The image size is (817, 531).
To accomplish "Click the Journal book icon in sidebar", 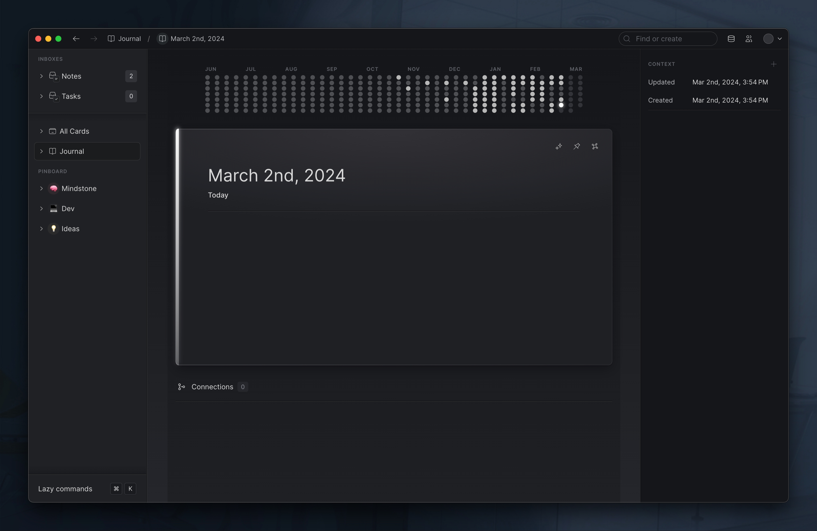I will tap(53, 151).
